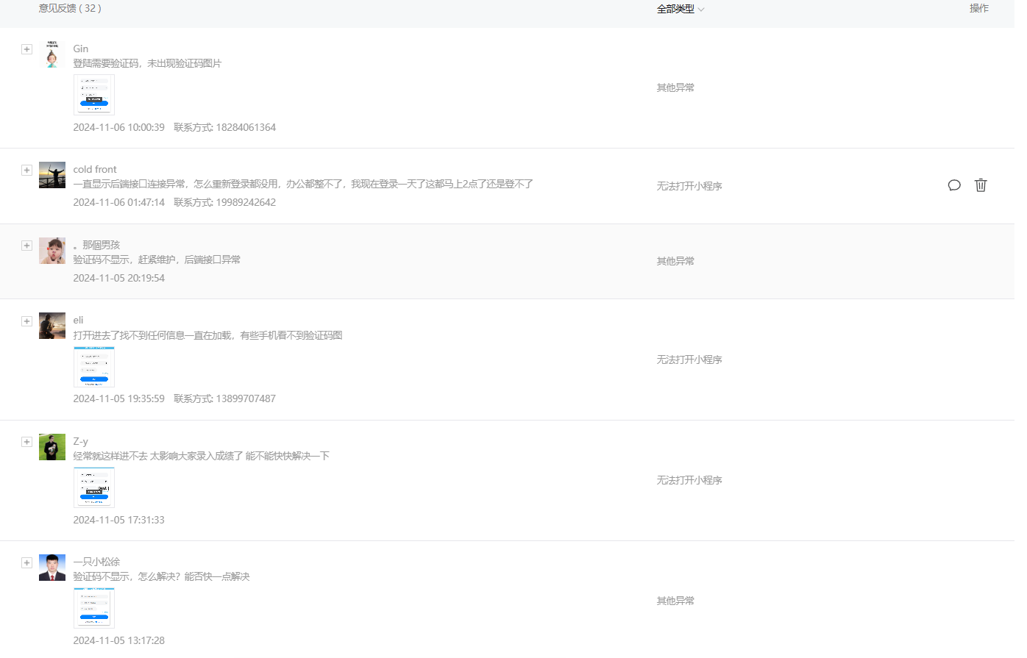Click the username cold front

[x=95, y=169]
